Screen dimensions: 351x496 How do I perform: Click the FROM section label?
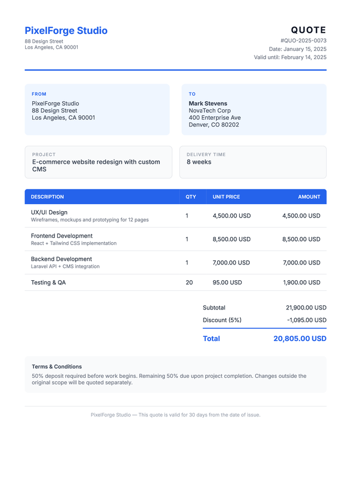coord(39,94)
